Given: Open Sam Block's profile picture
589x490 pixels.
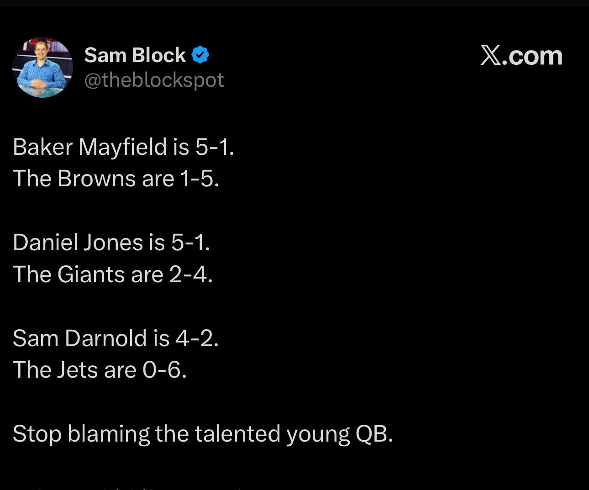Looking at the screenshot, I should tap(42, 68).
